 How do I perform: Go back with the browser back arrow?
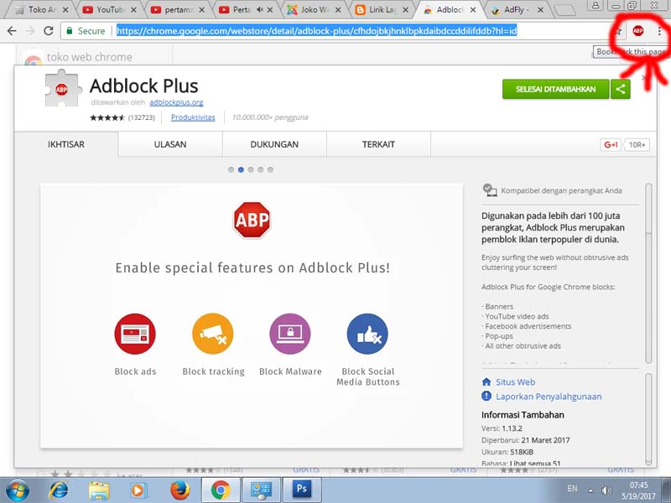pyautogui.click(x=12, y=31)
